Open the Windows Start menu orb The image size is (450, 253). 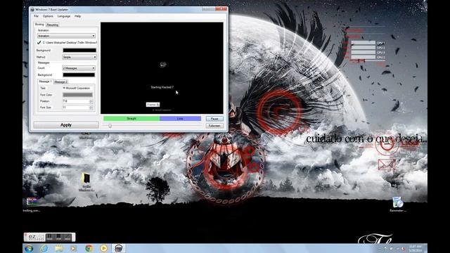[x=29, y=248]
